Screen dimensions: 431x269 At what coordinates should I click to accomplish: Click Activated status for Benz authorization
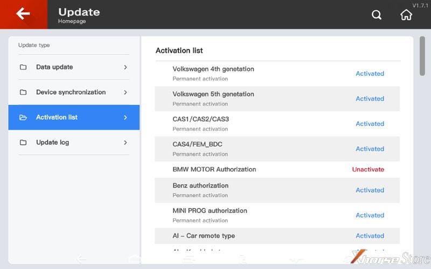click(370, 190)
